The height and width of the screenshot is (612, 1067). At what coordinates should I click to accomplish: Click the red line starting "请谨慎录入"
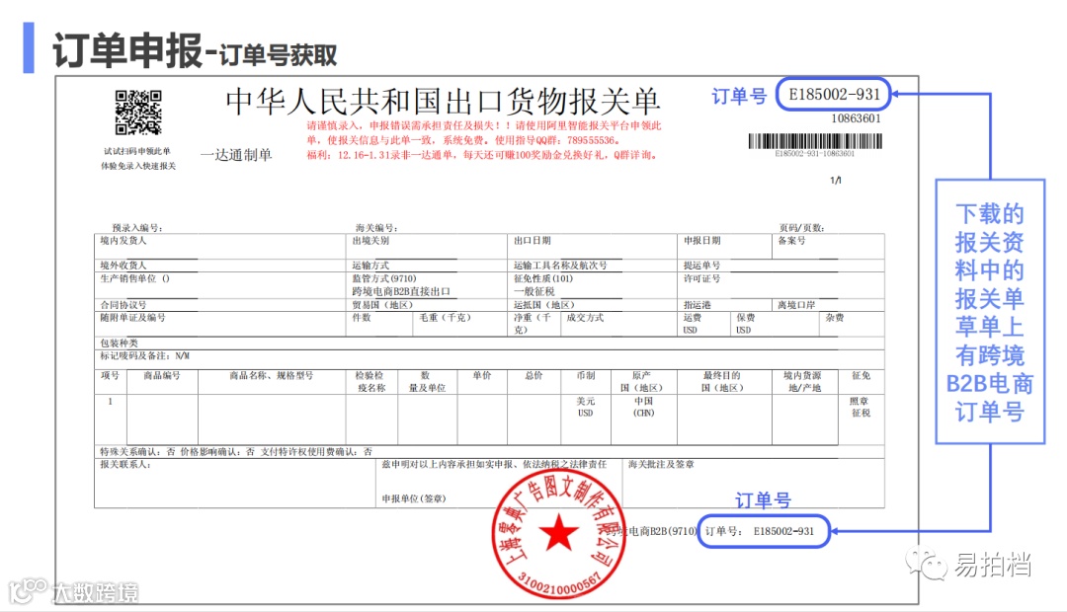pyautogui.click(x=484, y=125)
